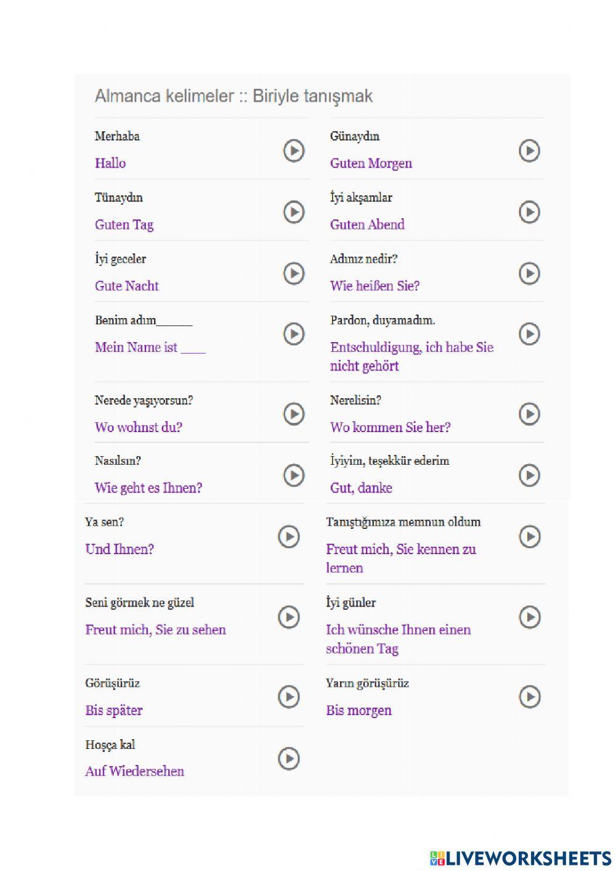Screen dimensions: 616x871
Task: Play Ich wünsche Ihnen einen schönen Tag
Action: pos(529,617)
